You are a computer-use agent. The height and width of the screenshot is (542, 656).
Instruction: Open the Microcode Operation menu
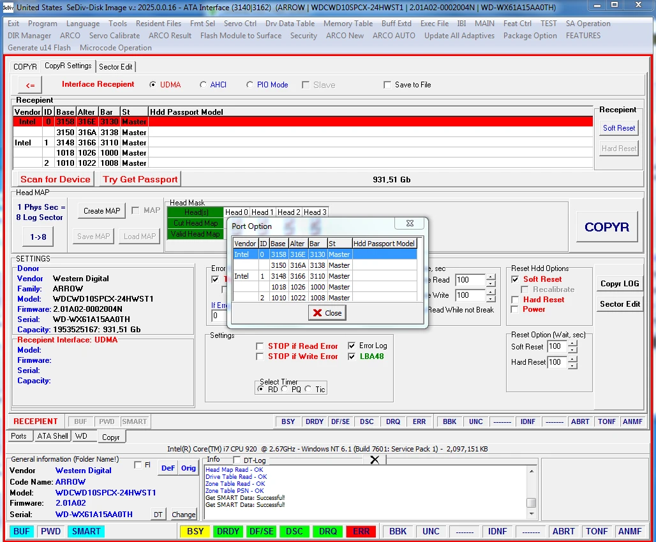(x=116, y=48)
